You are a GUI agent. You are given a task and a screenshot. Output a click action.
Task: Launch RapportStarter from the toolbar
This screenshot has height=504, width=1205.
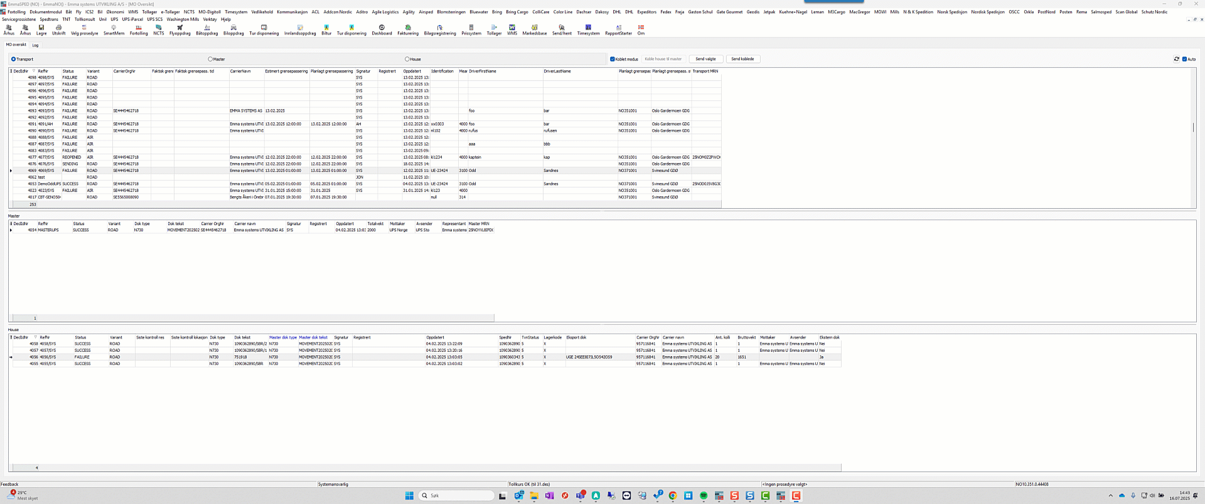[618, 30]
